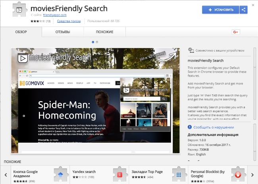The image size is (258, 184).
Task: Open the Кнопка Google Академии extension card
Action: (x=40, y=175)
